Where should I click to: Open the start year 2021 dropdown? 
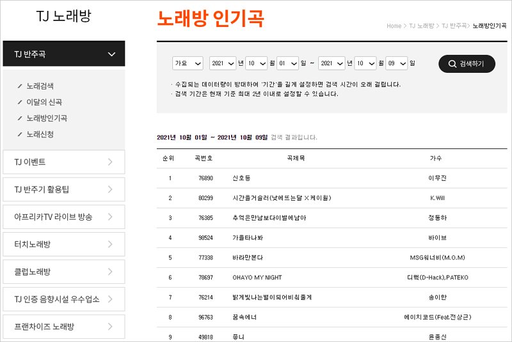(223, 64)
